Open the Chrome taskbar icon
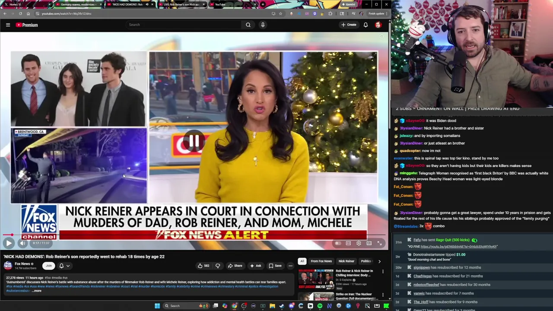Viewport: 553px width, 311px height. (234, 306)
